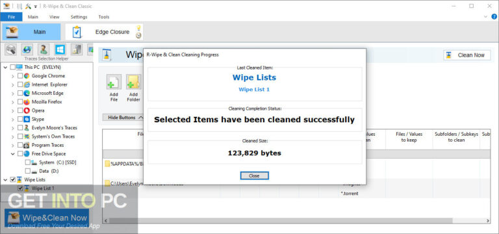
Task: Click the Opera icon in the tree
Action: (27, 110)
